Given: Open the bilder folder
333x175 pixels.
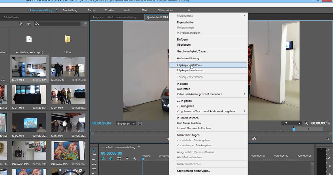Looking at the screenshot, I should click(68, 39).
